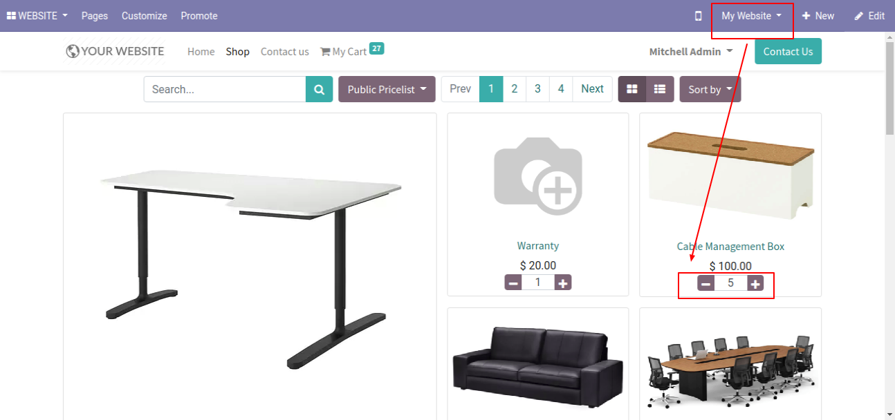Expand My Website switcher dropdown
The height and width of the screenshot is (420, 895).
click(x=752, y=16)
